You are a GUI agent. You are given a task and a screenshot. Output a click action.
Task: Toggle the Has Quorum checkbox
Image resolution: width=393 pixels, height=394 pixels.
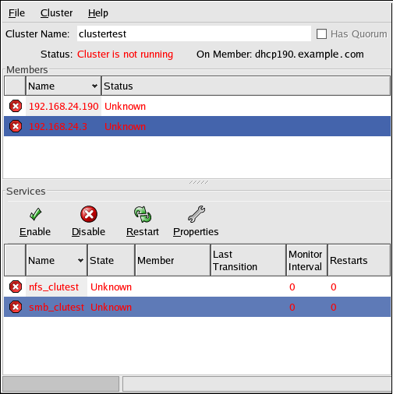(x=321, y=34)
